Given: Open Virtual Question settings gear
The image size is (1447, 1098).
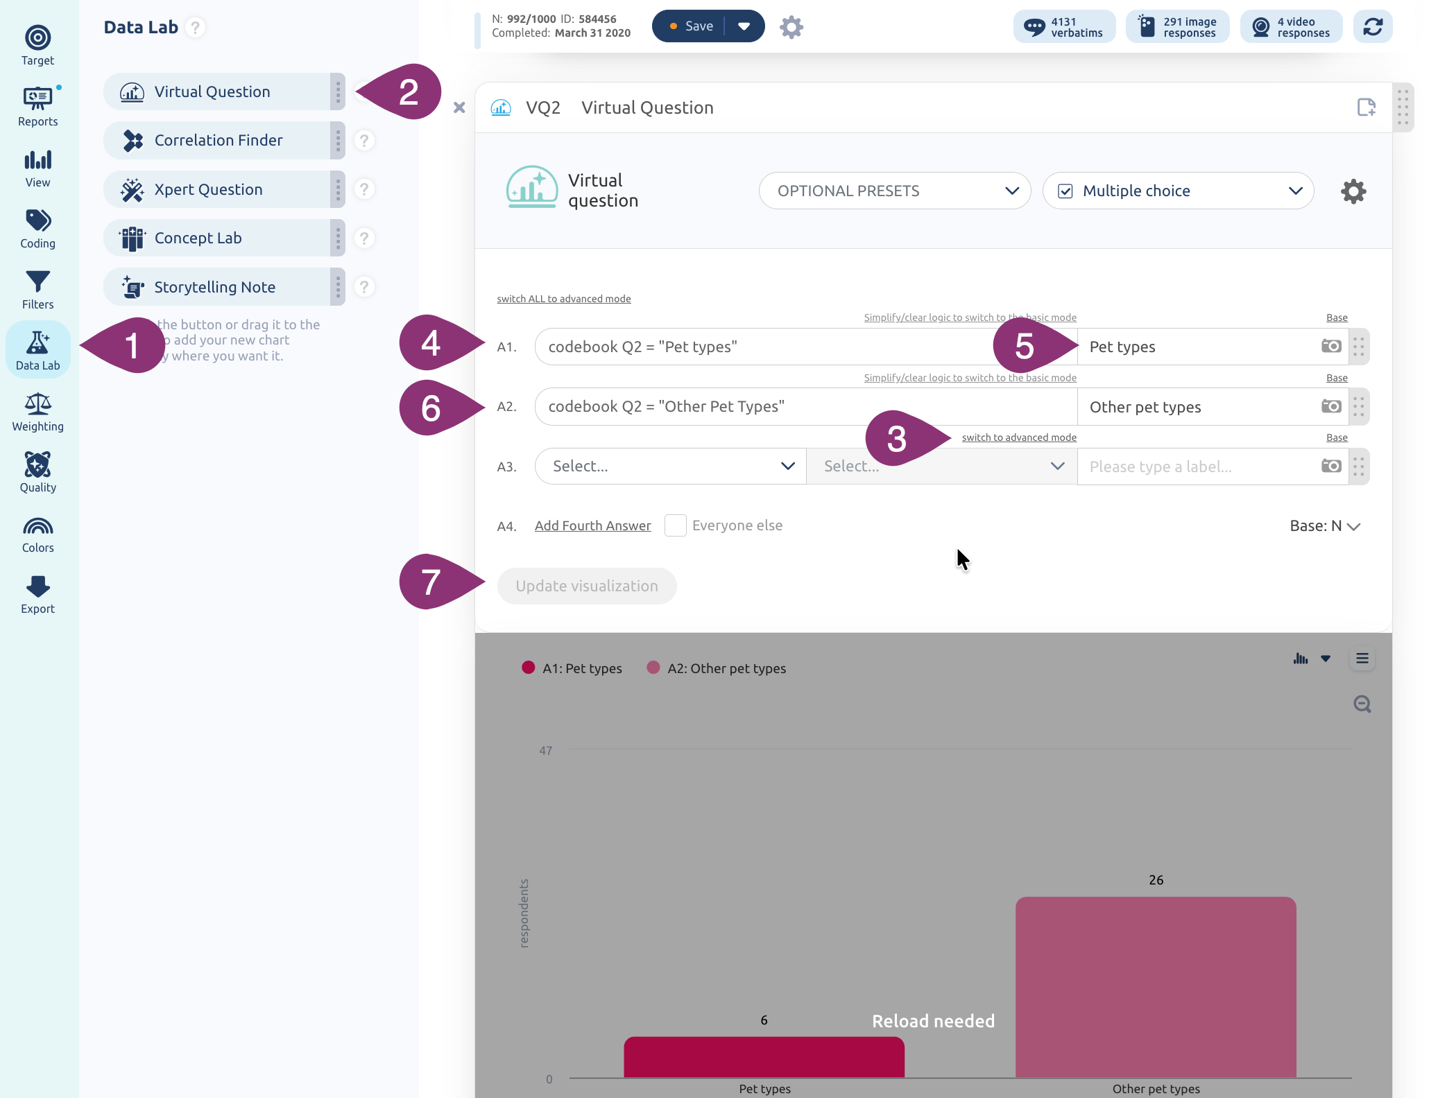Looking at the screenshot, I should click(1353, 191).
